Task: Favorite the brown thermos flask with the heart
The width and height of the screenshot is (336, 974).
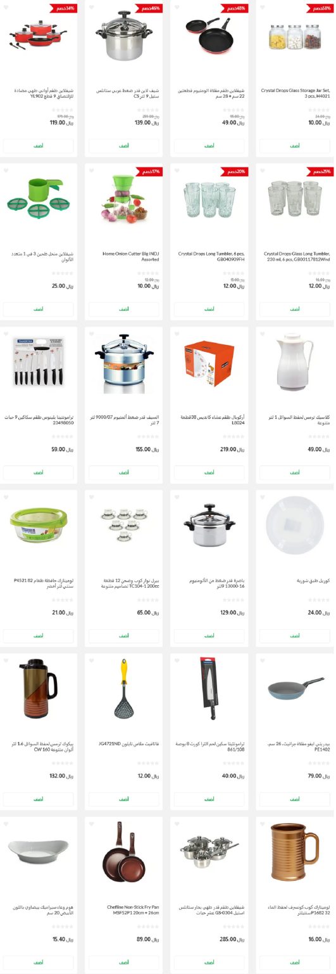Action: click(x=6, y=661)
